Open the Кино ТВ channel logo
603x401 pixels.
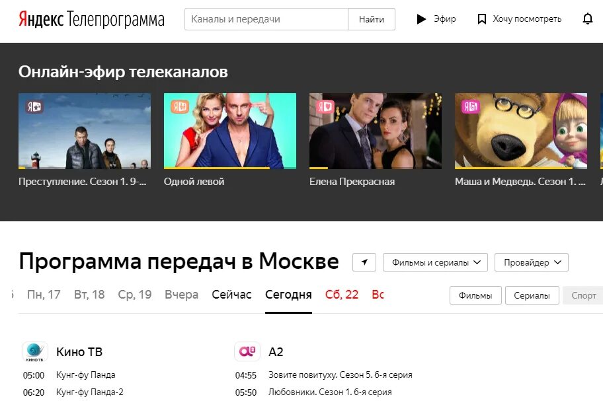tap(34, 351)
